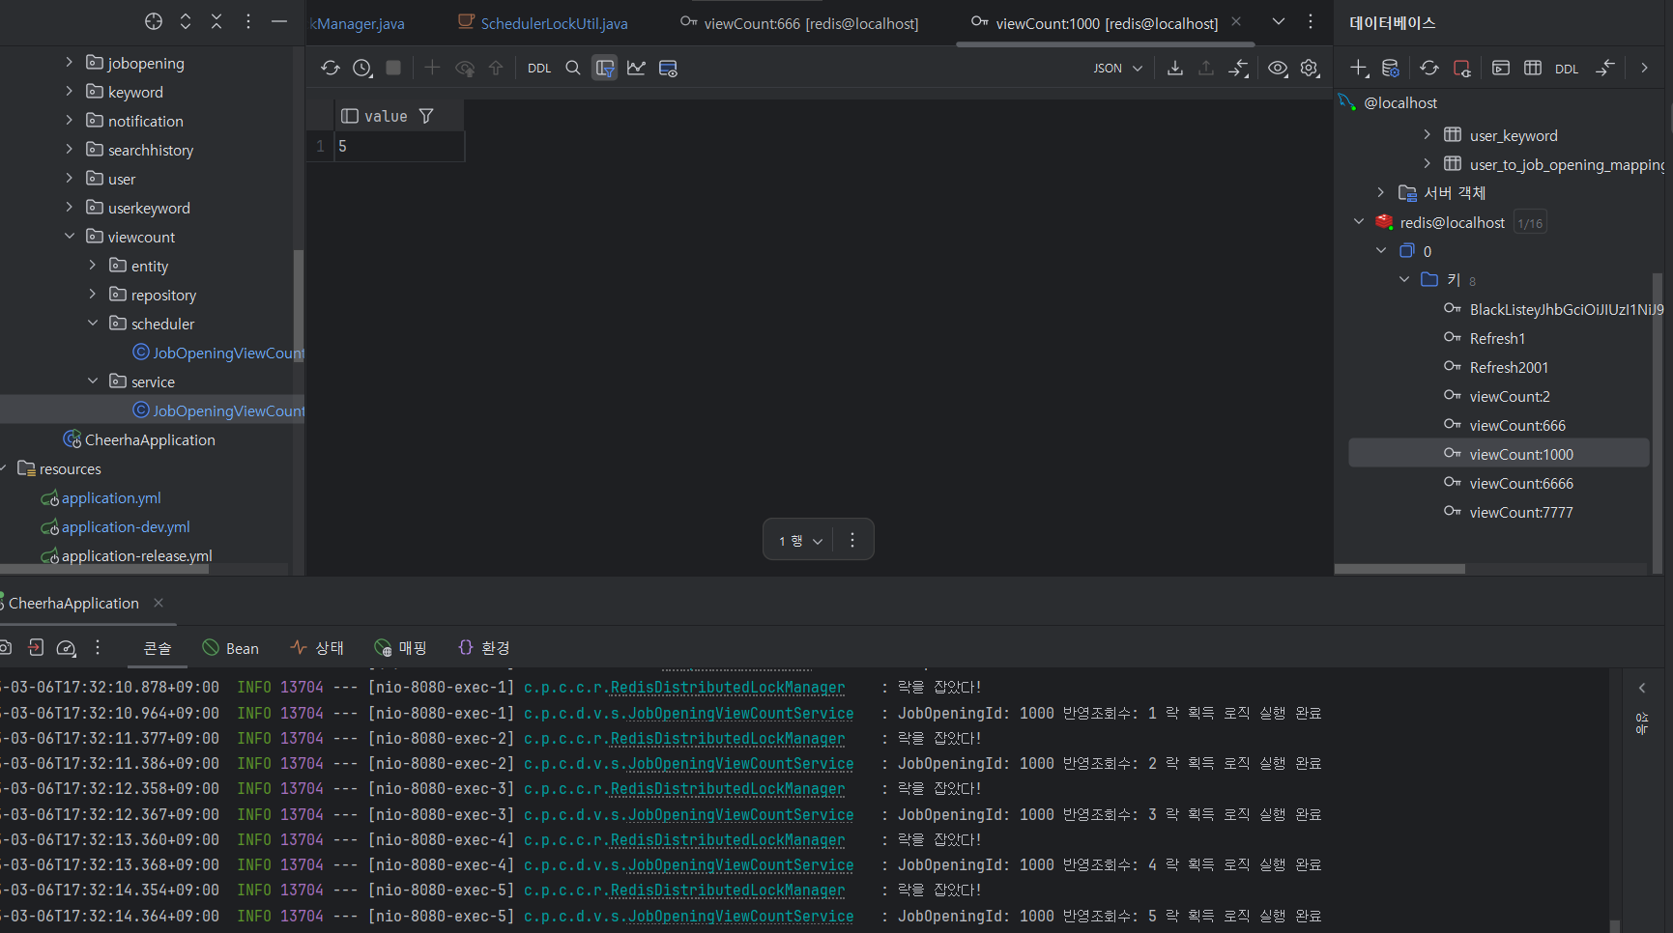Open project panel options menu
Screen dimensions: 1673x933
point(248,21)
